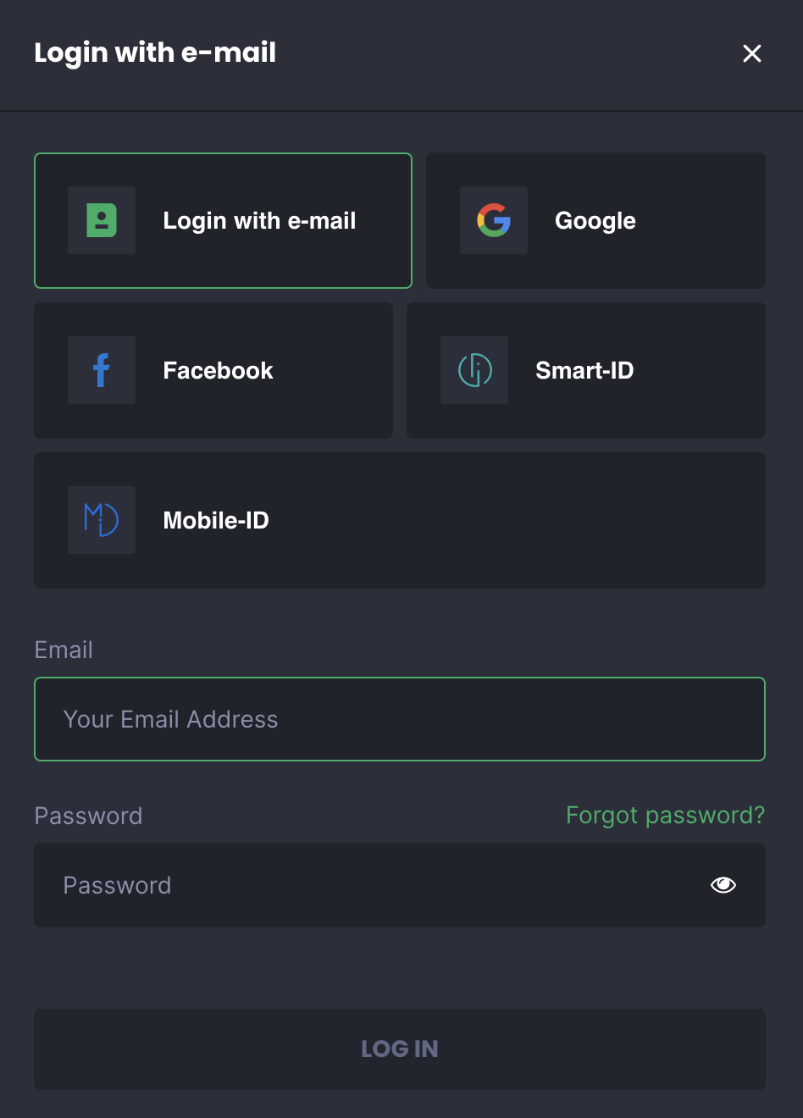The image size is (803, 1118).
Task: Open the Forgot password? link
Action: coord(665,815)
